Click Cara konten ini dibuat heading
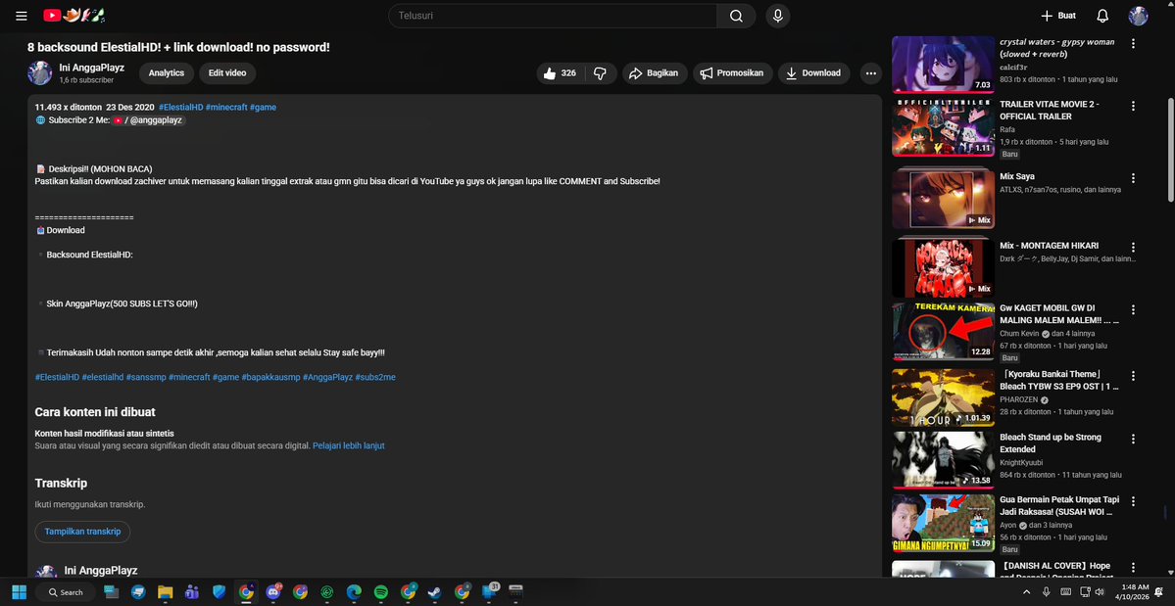The image size is (1175, 606). click(x=95, y=412)
